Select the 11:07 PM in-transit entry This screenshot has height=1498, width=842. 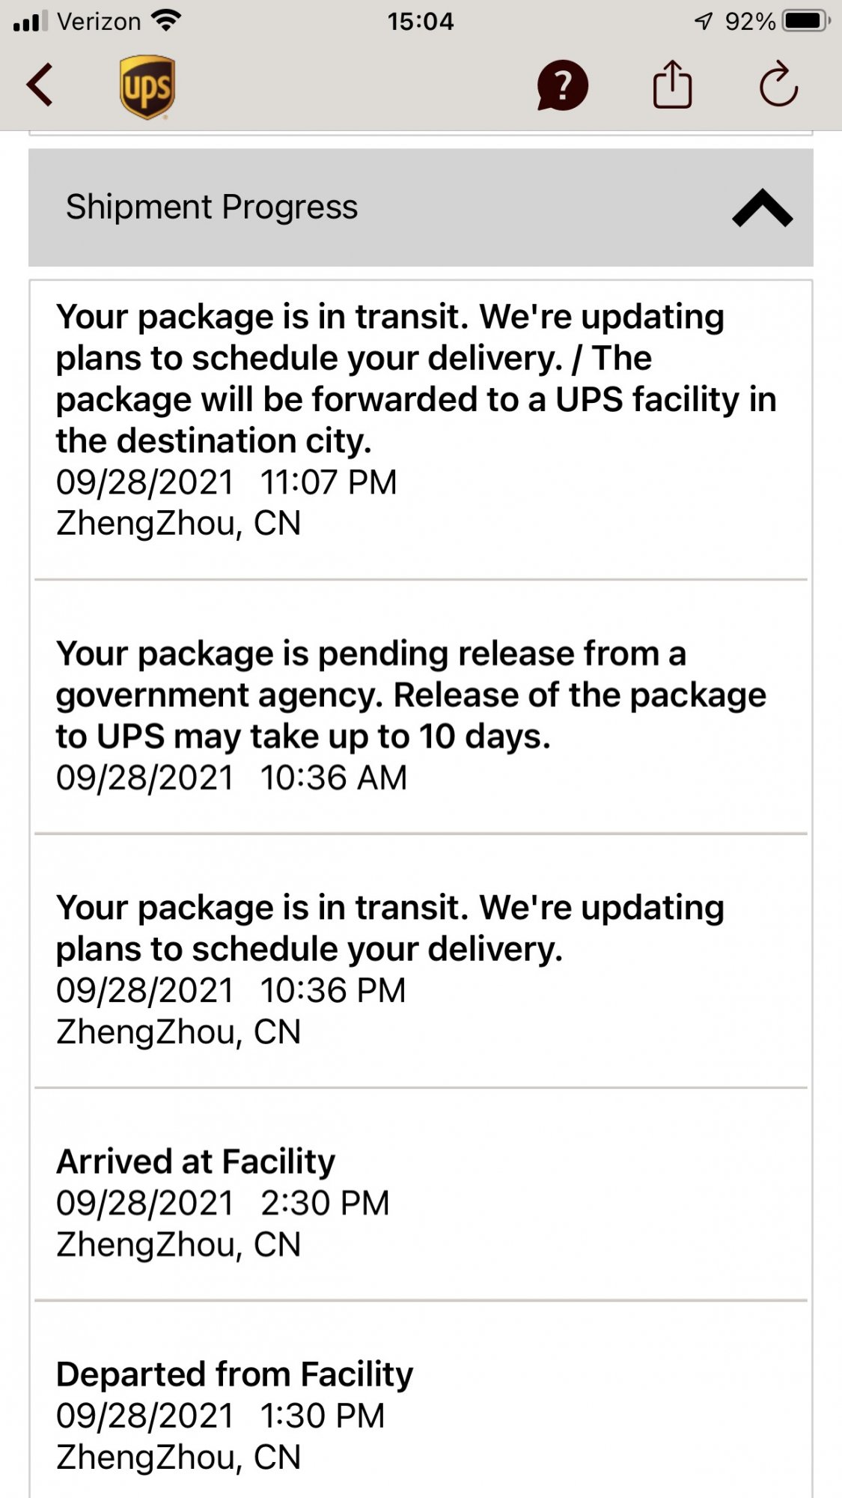click(421, 419)
